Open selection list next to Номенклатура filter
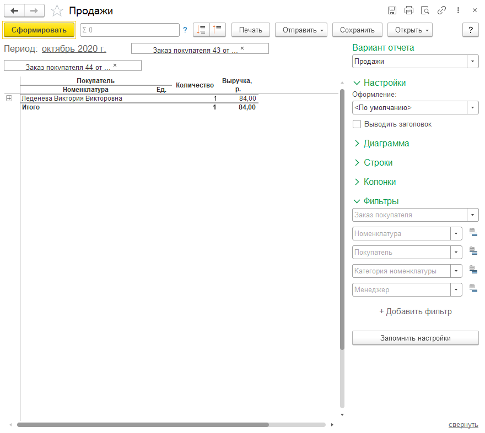 [x=472, y=233]
